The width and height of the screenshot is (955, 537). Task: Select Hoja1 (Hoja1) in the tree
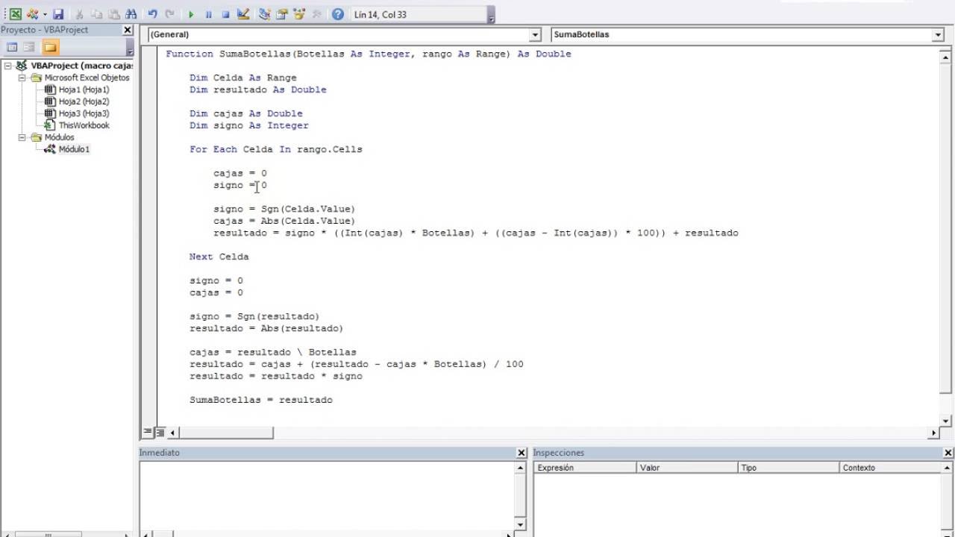(x=84, y=89)
